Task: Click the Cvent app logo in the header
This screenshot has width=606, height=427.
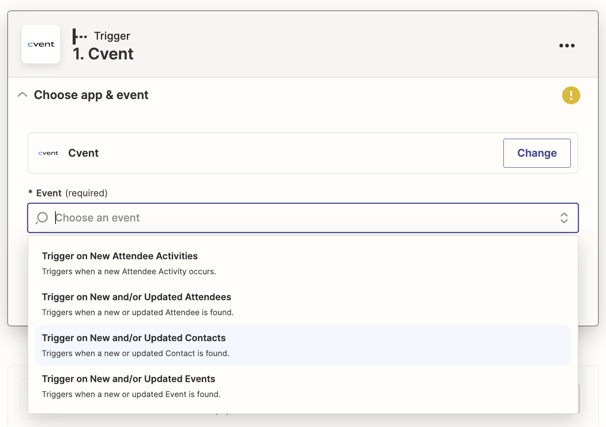Action: (41, 44)
